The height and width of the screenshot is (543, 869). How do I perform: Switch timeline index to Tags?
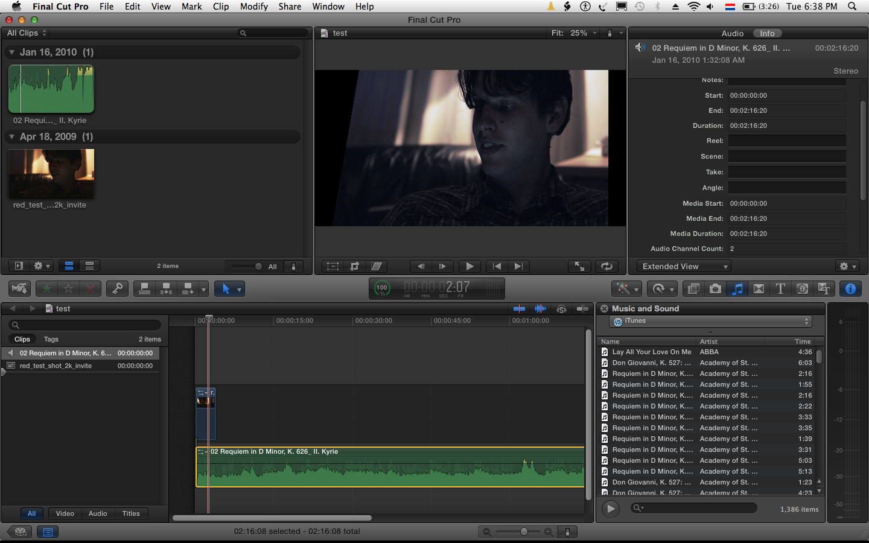click(51, 340)
